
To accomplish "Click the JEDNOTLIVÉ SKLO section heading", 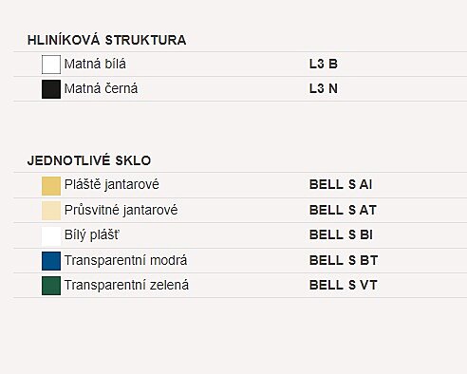I will pos(89,160).
